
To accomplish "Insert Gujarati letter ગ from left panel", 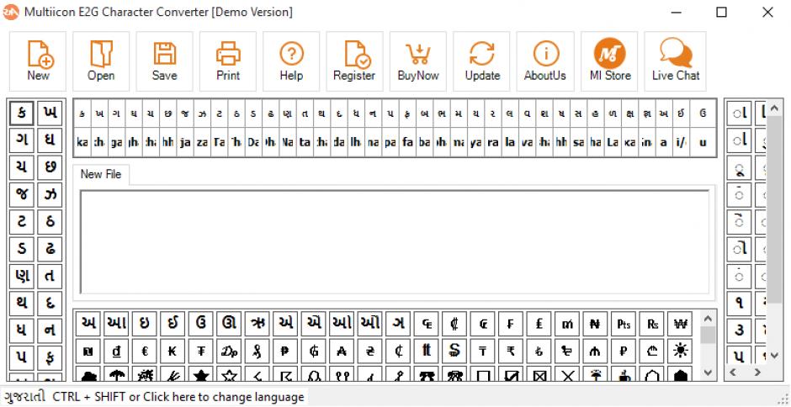I will [x=22, y=140].
